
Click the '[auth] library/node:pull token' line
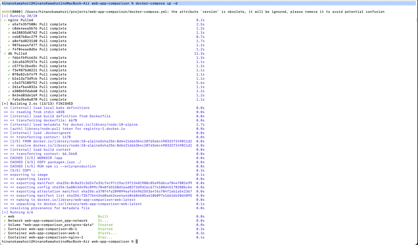tap(65, 129)
